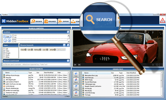Click the hidden files list scroll-down arrow

click(x=162, y=96)
